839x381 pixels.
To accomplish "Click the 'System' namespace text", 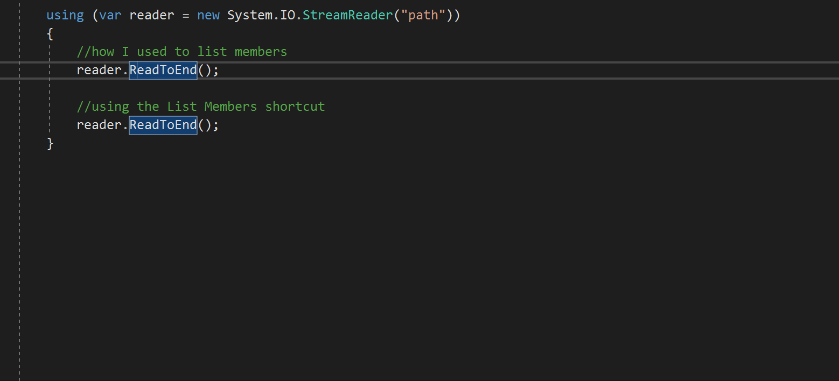I will click(x=250, y=15).
